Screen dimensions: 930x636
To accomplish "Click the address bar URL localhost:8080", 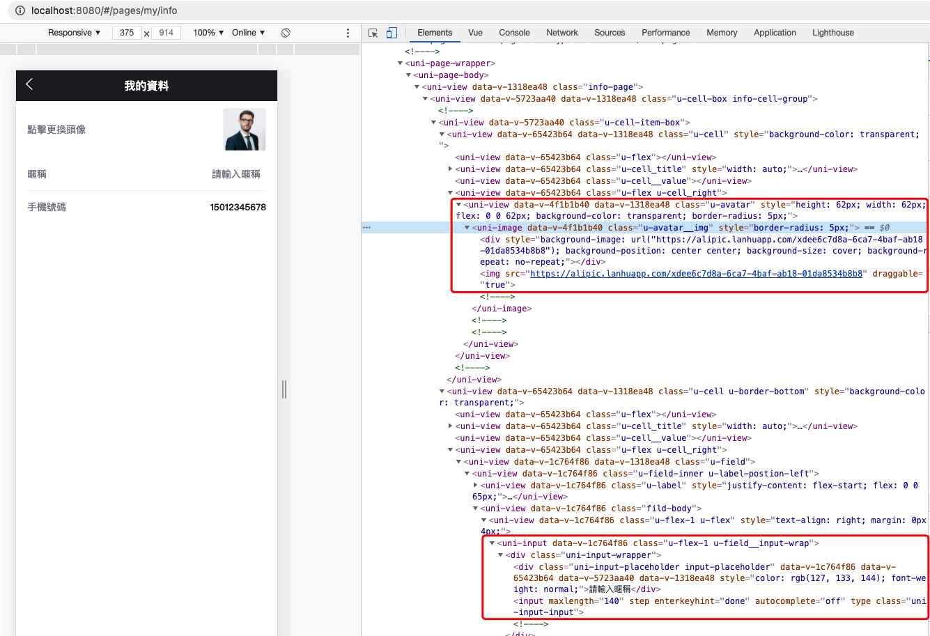I will tap(104, 10).
